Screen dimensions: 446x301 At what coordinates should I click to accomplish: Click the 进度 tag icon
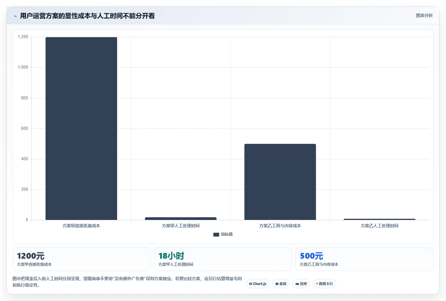coord(297,284)
